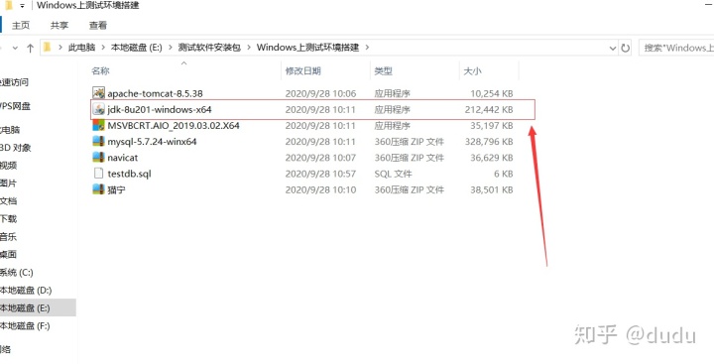Select the testdb.sql file name
The image size is (714, 364).
tap(129, 174)
